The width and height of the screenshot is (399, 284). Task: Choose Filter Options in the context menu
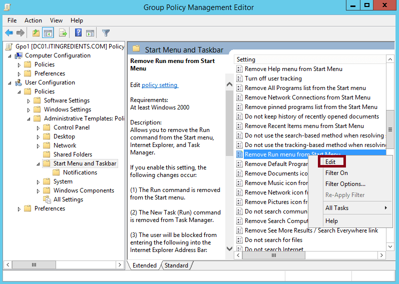pyautogui.click(x=345, y=184)
